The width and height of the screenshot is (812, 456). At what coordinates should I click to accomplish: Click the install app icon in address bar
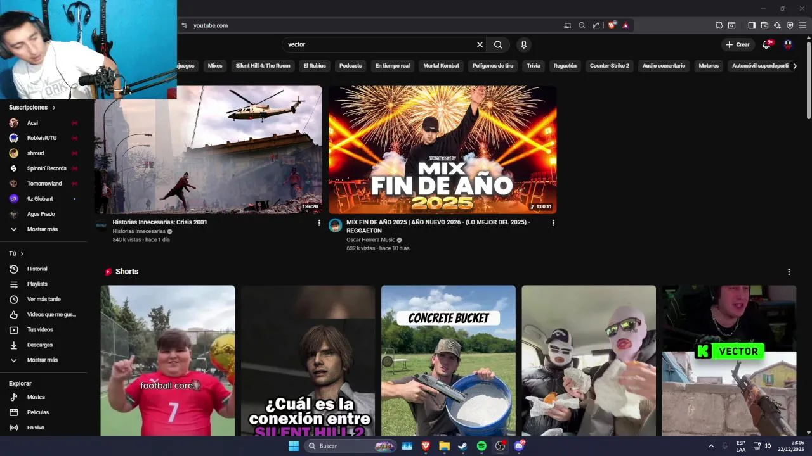[x=568, y=25]
